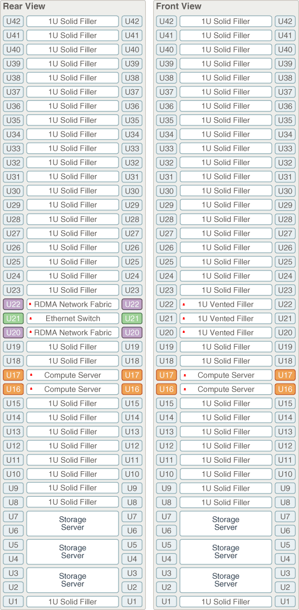Select Compute Server at U17 in Rear View

pos(72,375)
